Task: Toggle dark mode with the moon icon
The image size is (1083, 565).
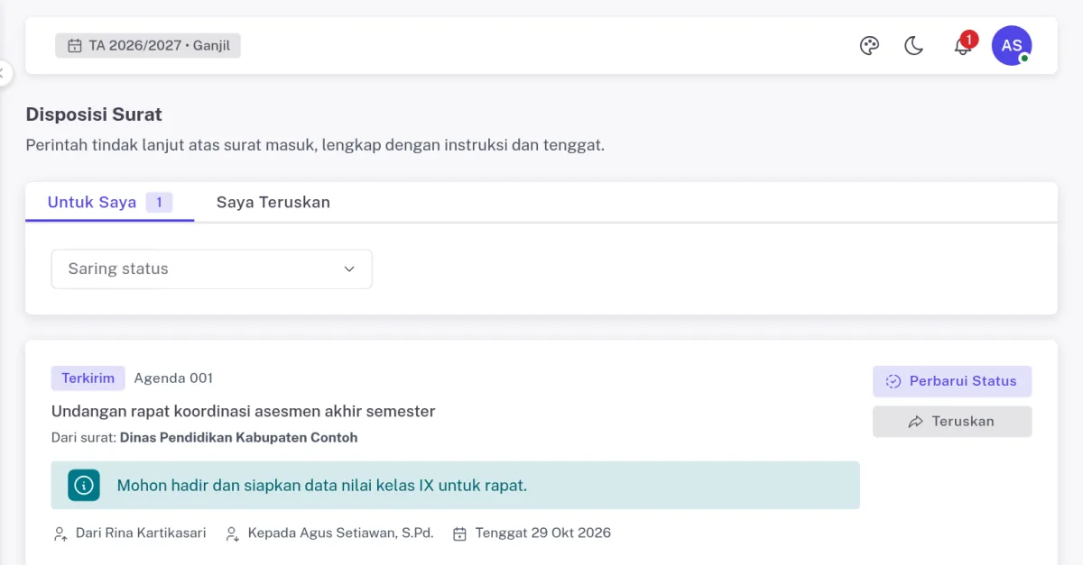Action: [x=914, y=46]
